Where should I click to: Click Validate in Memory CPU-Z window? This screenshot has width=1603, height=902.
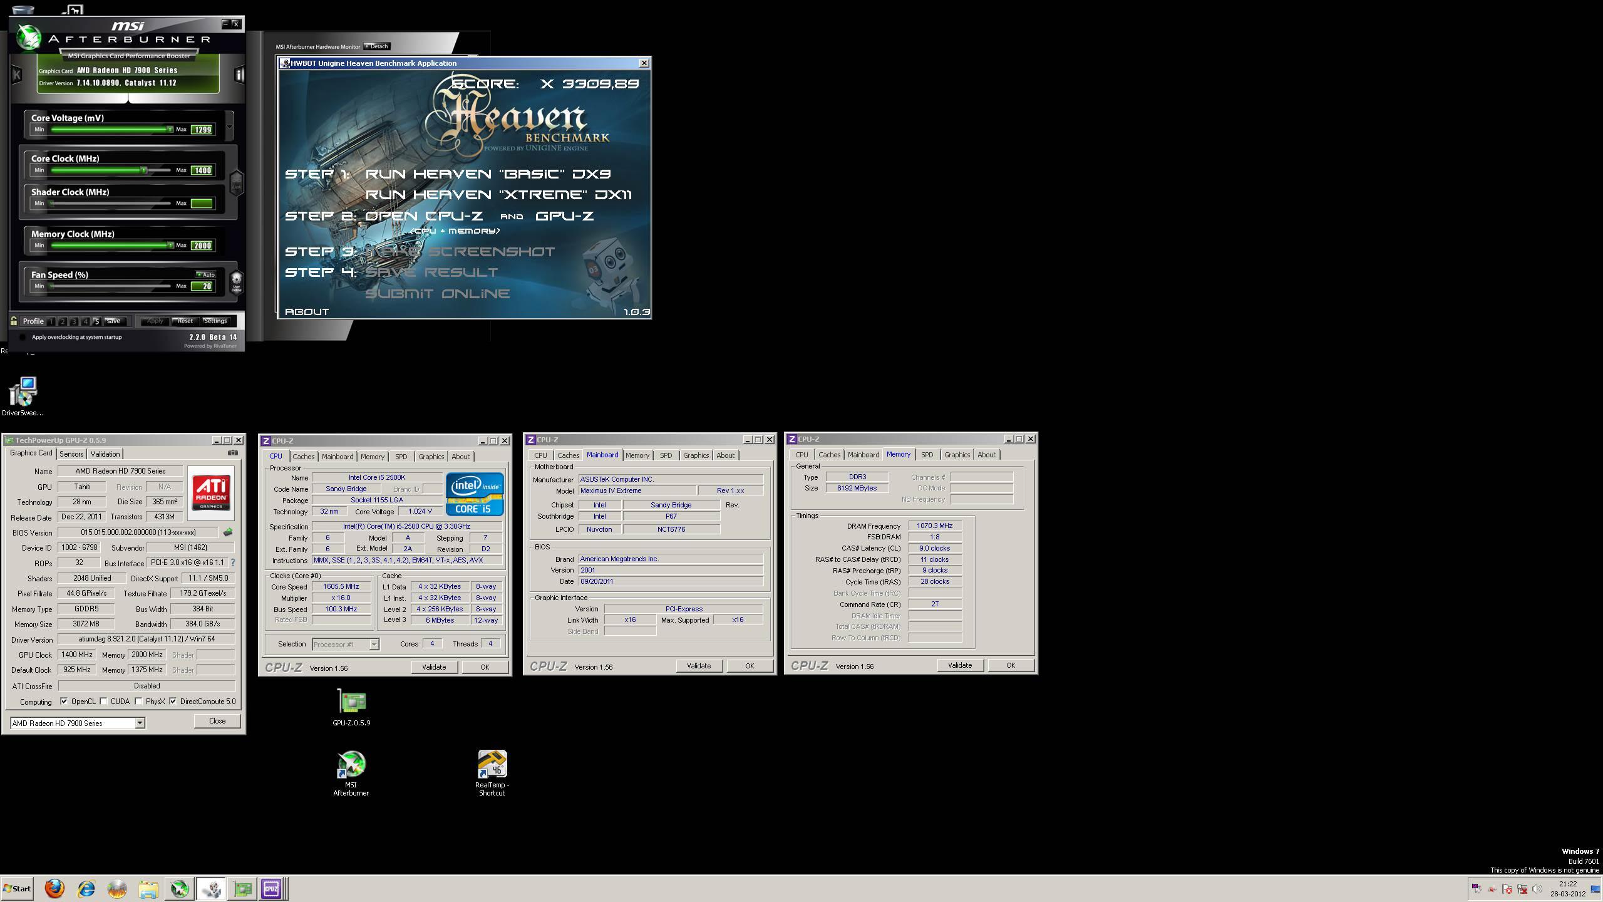[x=960, y=665]
